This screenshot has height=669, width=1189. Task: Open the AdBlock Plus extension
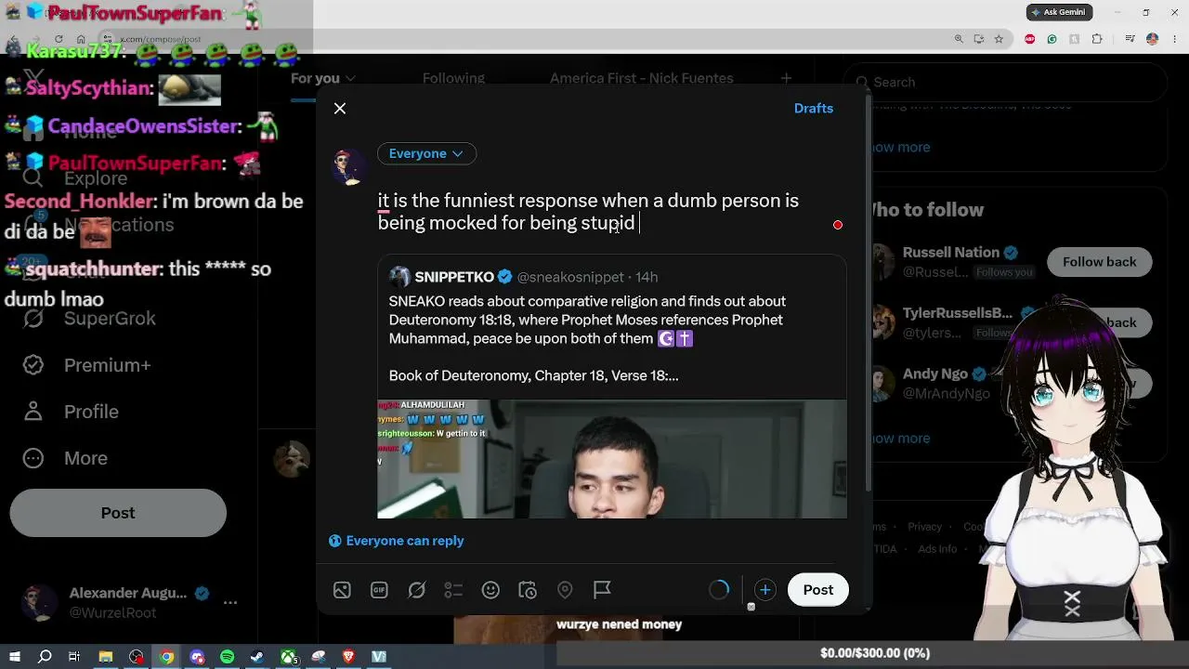pyautogui.click(x=1030, y=39)
